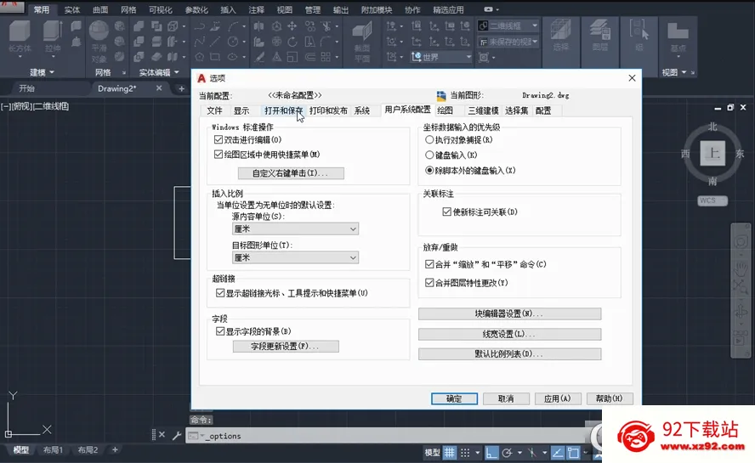Click the command line wrench customize icon
The width and height of the screenshot is (755, 463).
177,436
